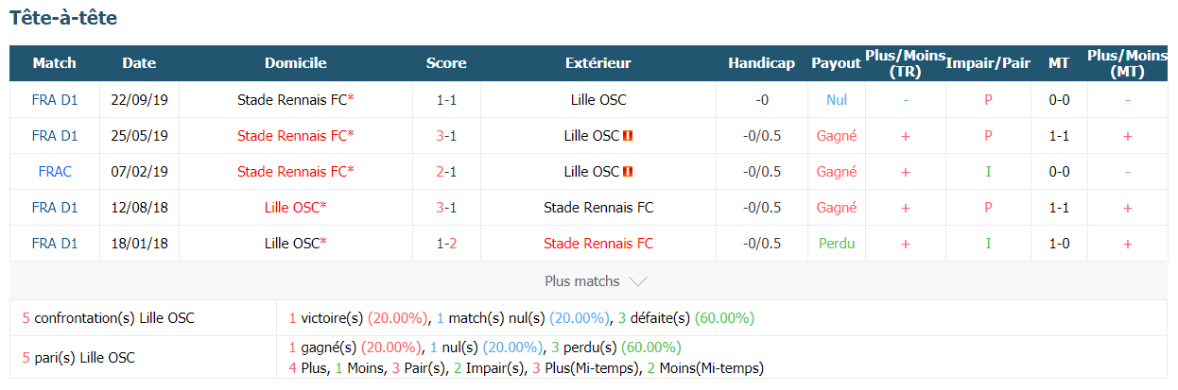Screen dimensions: 1178x390
Task: Click Perdu payout result
Action: tap(837, 244)
